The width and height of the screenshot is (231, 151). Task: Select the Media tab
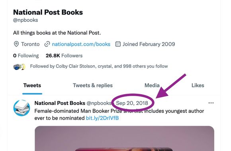click(152, 85)
